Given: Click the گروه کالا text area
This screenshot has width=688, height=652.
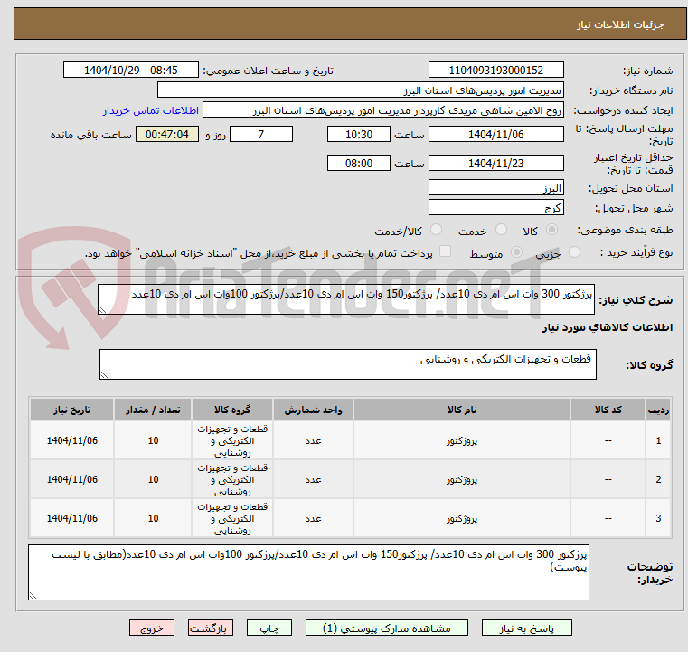Looking at the screenshot, I should (x=348, y=364).
